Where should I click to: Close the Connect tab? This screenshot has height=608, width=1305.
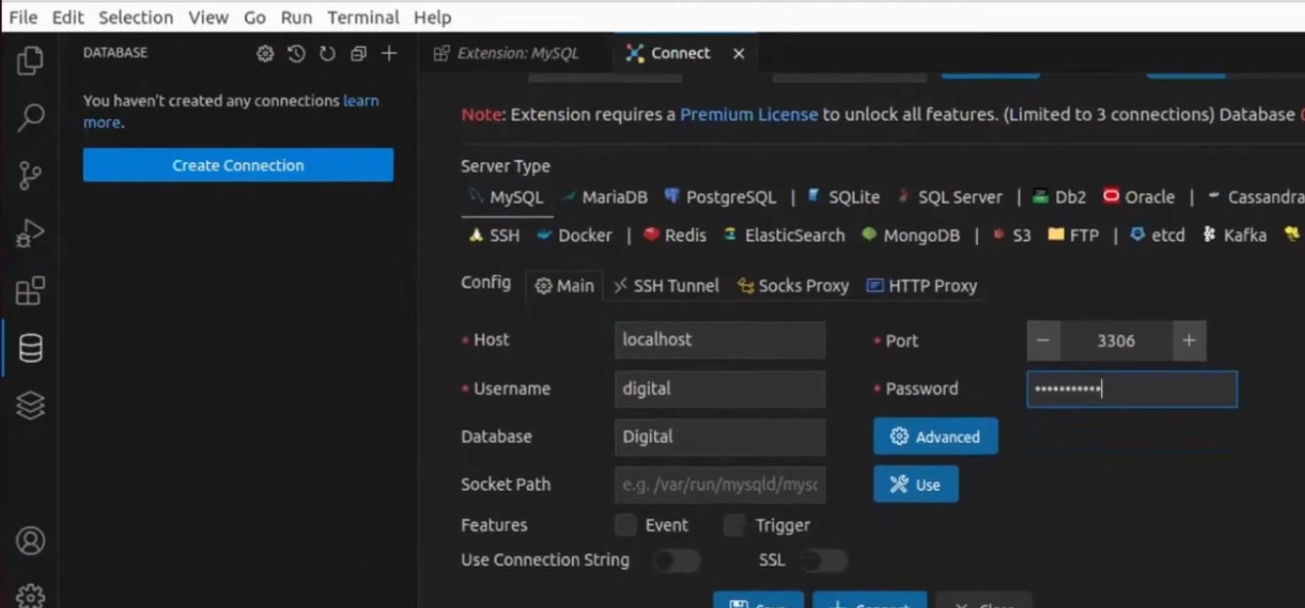pyautogui.click(x=739, y=54)
